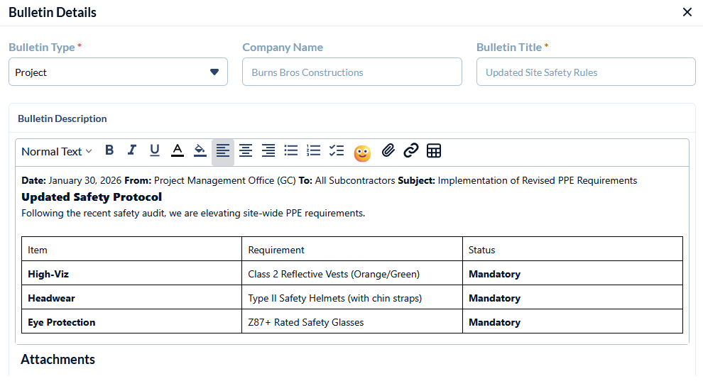The image size is (703, 386).
Task: Open the Normal Text style dropdown
Action: [x=57, y=151]
